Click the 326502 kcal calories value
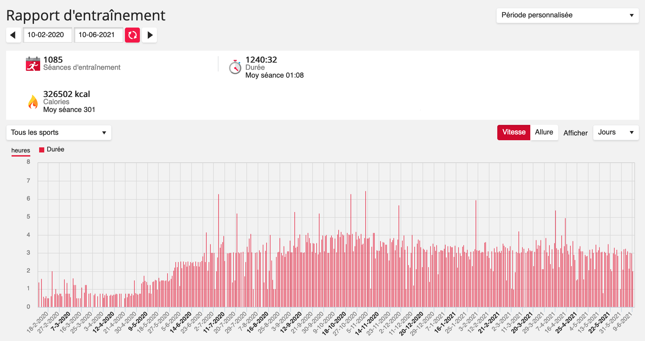 (67, 94)
